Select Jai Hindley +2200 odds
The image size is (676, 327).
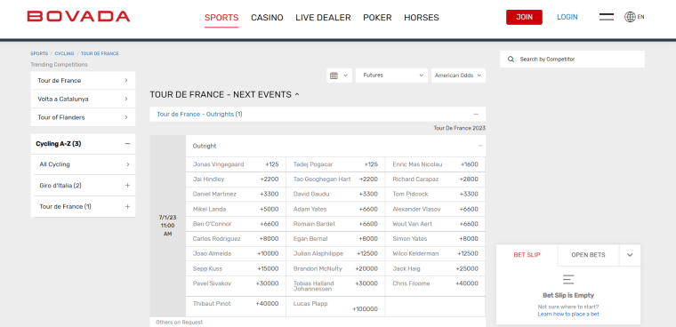pyautogui.click(x=236, y=179)
